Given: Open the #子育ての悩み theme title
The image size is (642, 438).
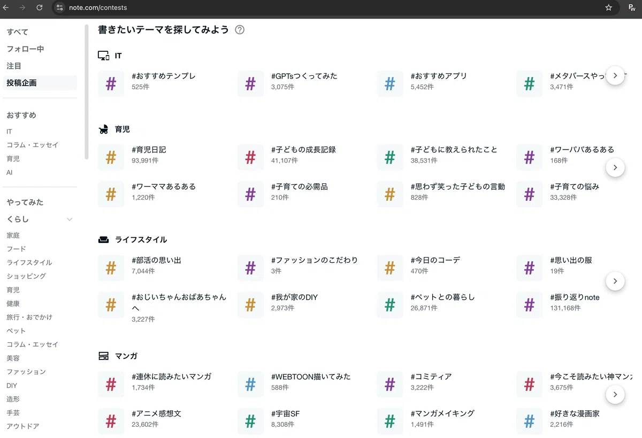Looking at the screenshot, I should pos(575,186).
